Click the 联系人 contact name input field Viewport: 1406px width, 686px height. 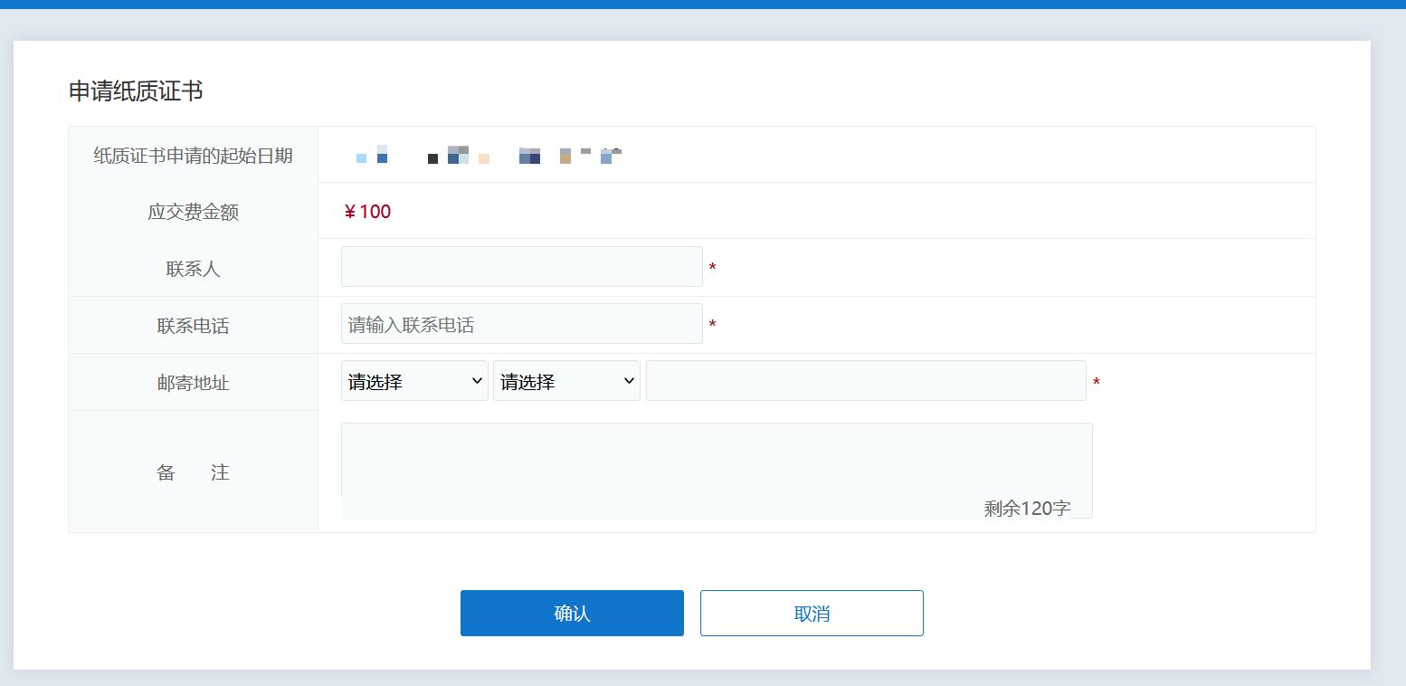coord(521,267)
